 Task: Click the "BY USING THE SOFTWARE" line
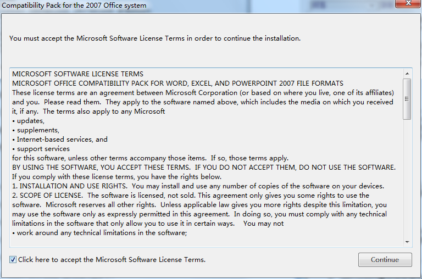[204, 167]
